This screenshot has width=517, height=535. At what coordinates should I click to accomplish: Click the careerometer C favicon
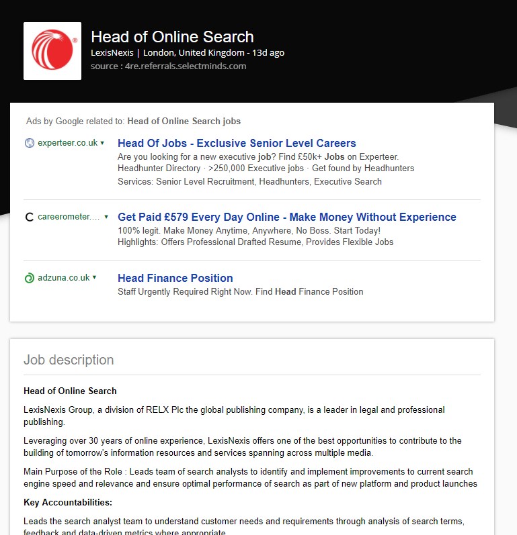(x=30, y=217)
